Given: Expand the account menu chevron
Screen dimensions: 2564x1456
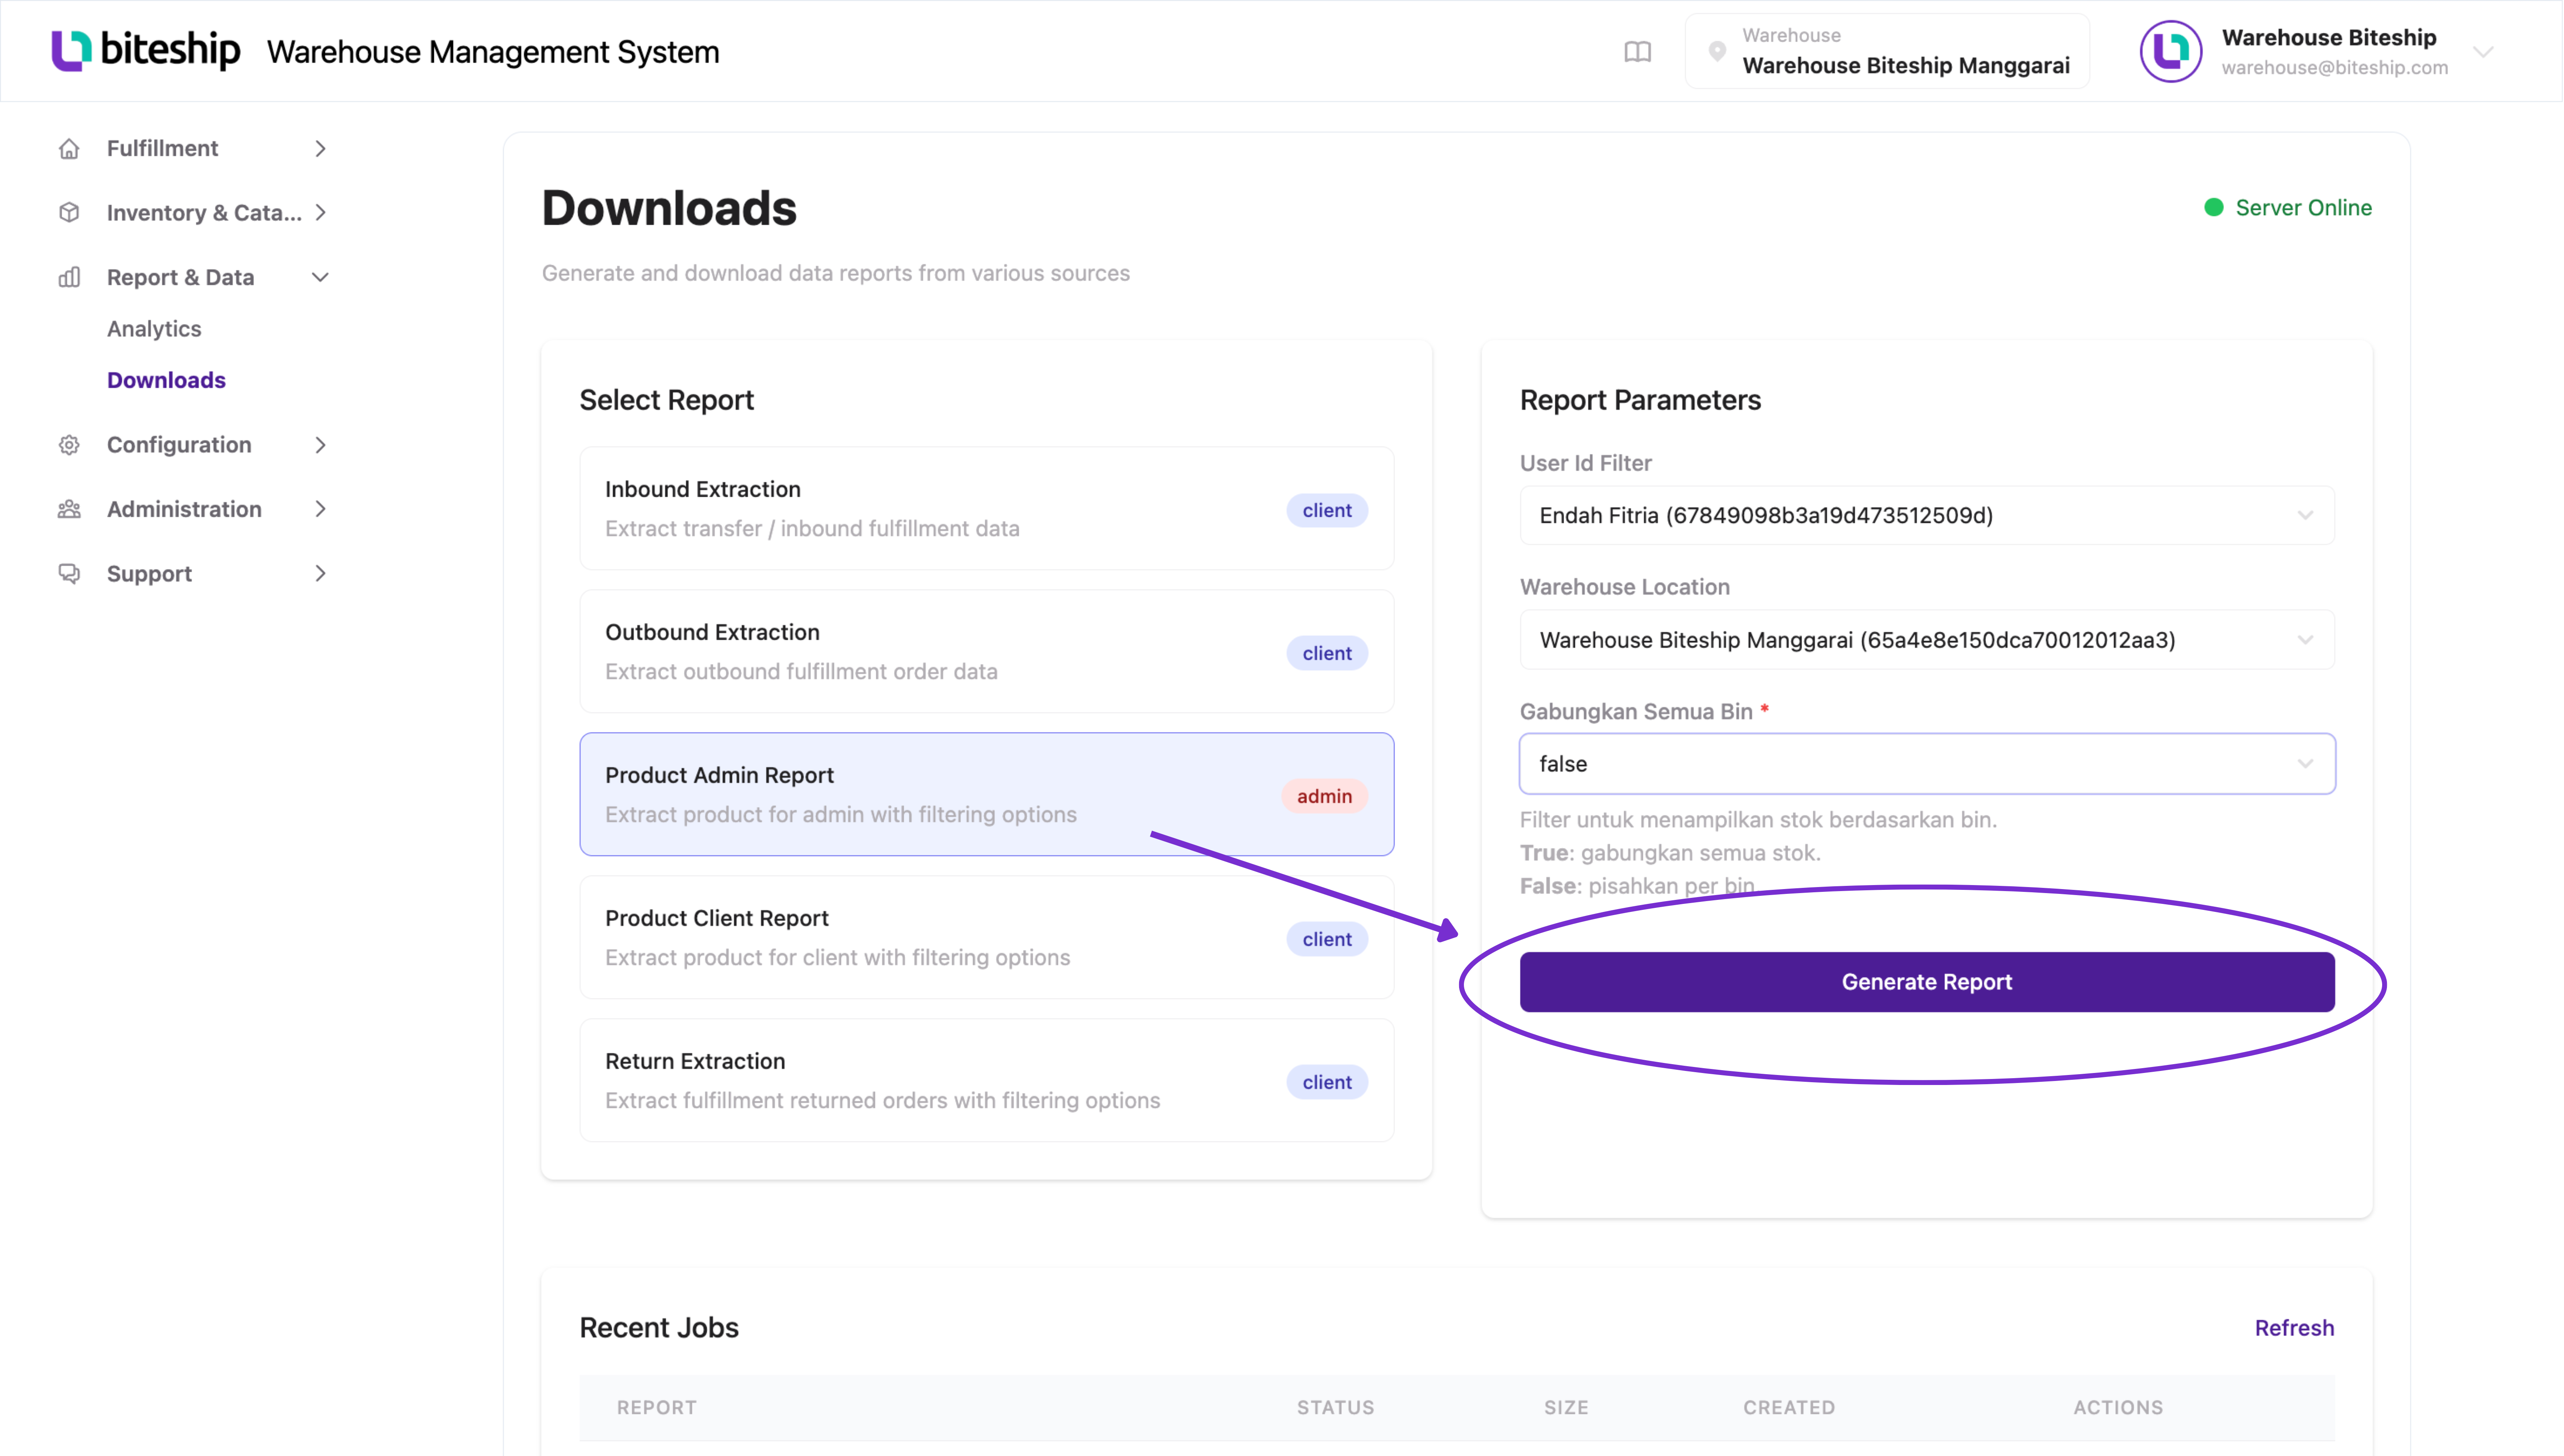Looking at the screenshot, I should click(x=2483, y=52).
